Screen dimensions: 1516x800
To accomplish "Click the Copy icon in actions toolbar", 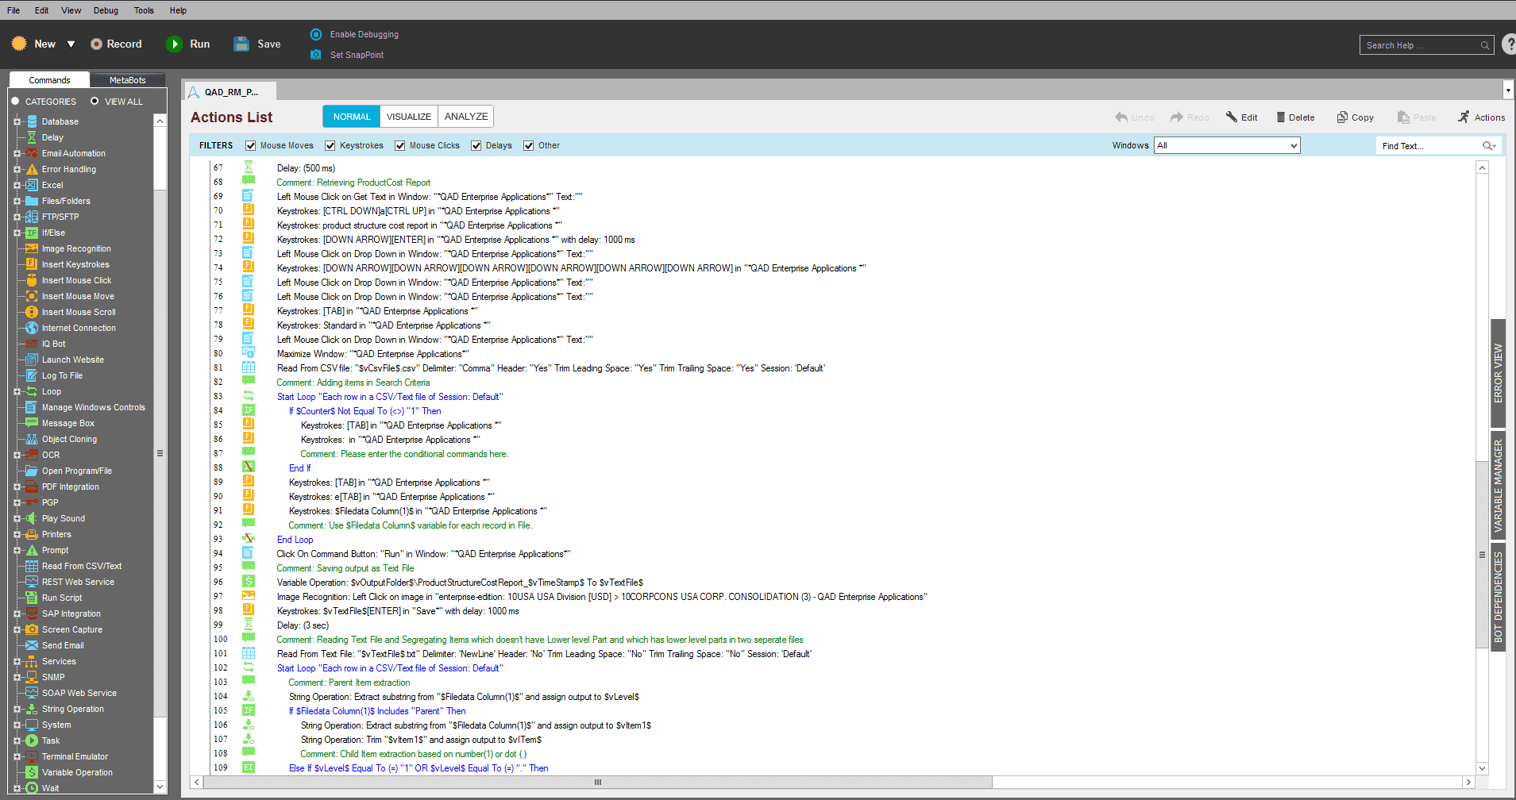I will pyautogui.click(x=1342, y=117).
